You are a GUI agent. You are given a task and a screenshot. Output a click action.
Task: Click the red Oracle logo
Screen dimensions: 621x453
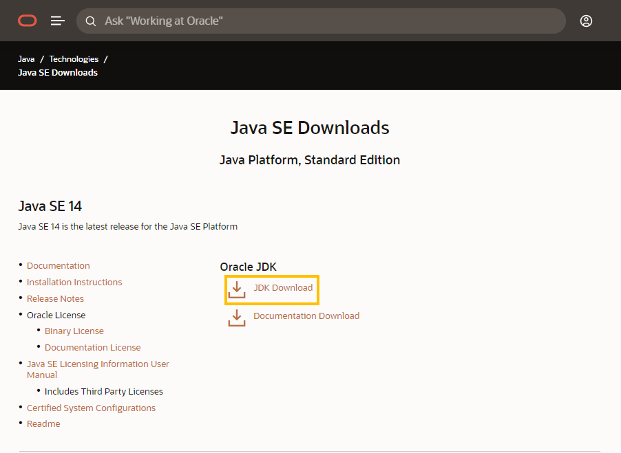pos(28,21)
